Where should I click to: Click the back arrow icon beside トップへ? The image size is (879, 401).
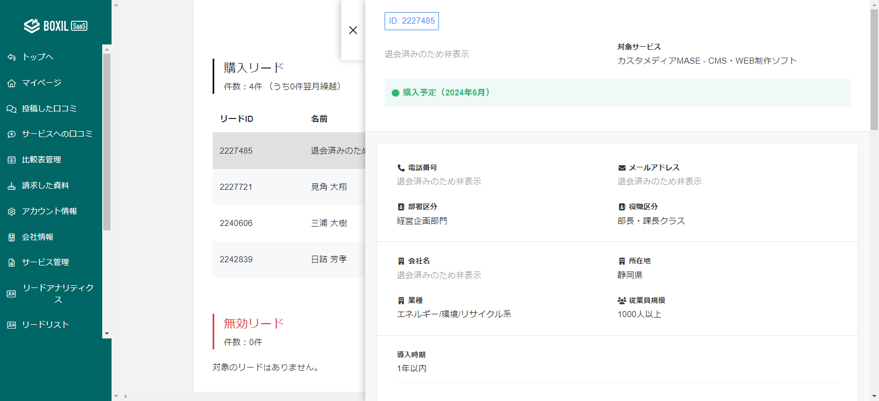(x=12, y=57)
